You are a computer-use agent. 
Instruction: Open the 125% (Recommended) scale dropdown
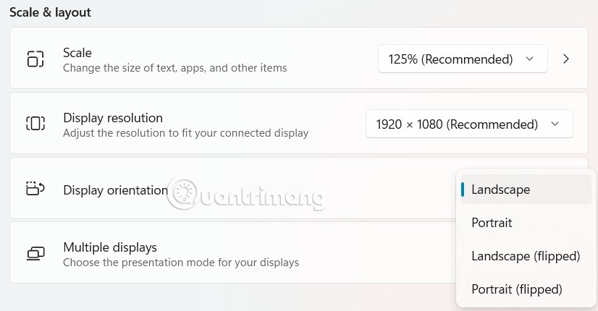(x=463, y=59)
